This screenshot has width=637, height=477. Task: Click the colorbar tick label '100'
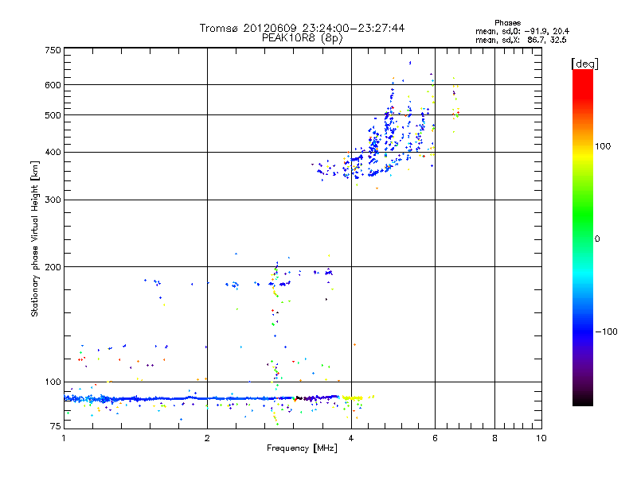(x=603, y=146)
